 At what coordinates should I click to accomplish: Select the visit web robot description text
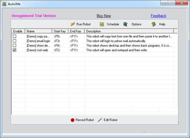116,50
